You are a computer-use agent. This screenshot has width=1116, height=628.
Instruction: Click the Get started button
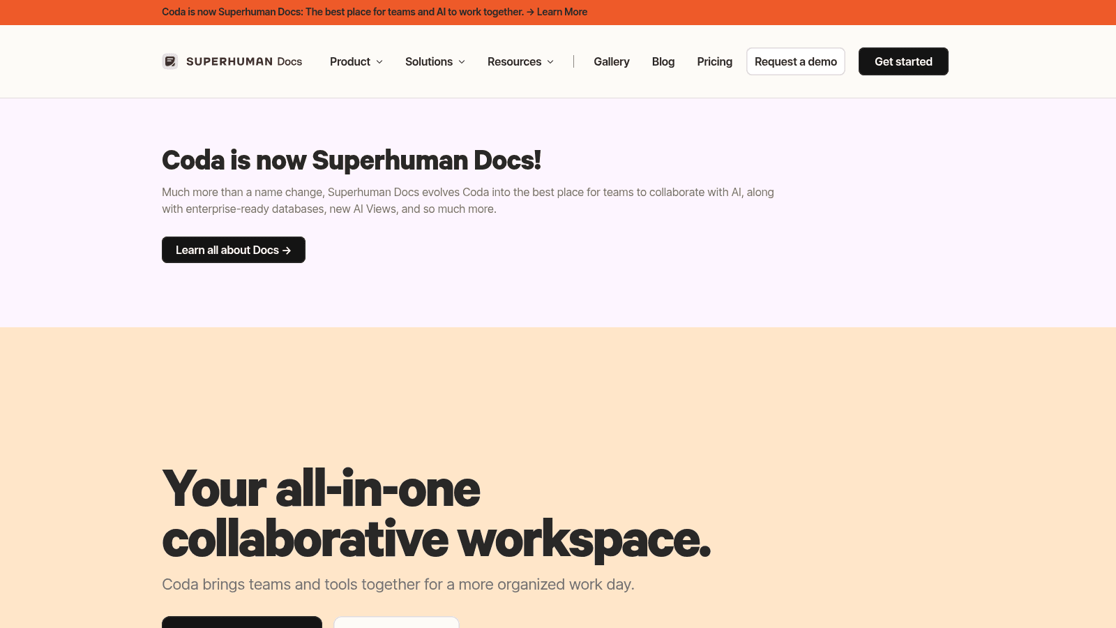(x=903, y=61)
